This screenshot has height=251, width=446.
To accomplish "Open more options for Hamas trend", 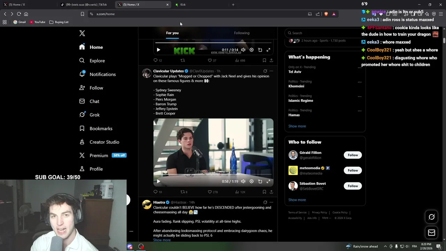I will [x=360, y=111].
